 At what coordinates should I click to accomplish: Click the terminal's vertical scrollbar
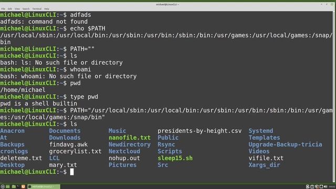coord(334,97)
